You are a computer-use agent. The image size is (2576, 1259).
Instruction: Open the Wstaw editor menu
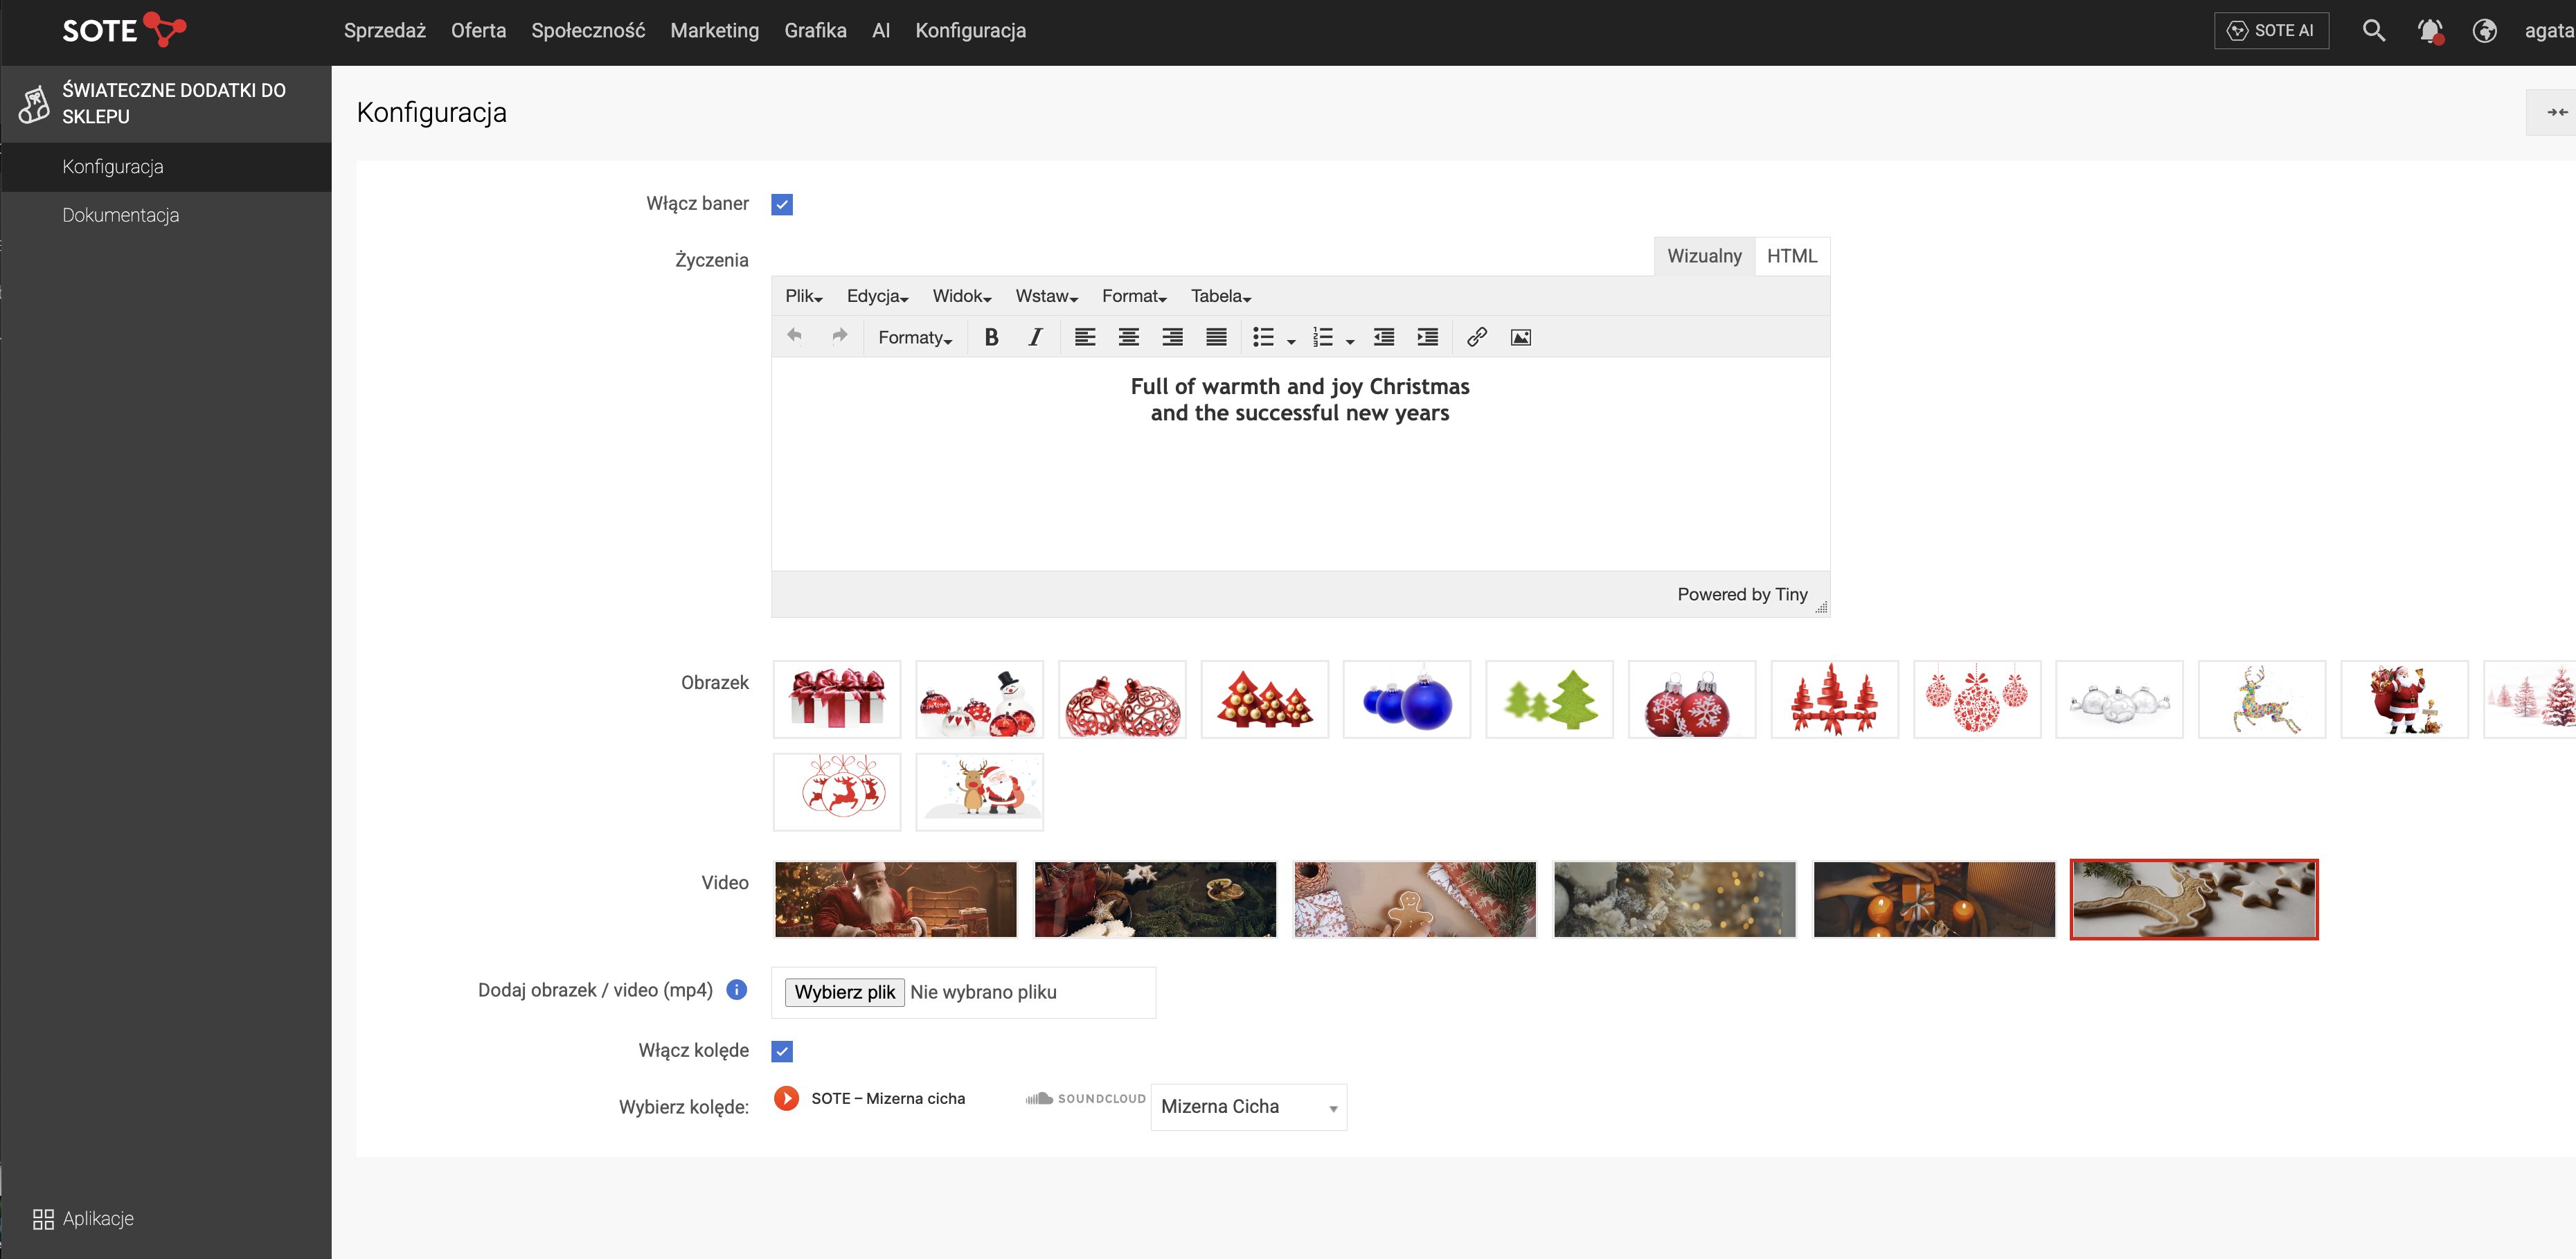[1046, 296]
